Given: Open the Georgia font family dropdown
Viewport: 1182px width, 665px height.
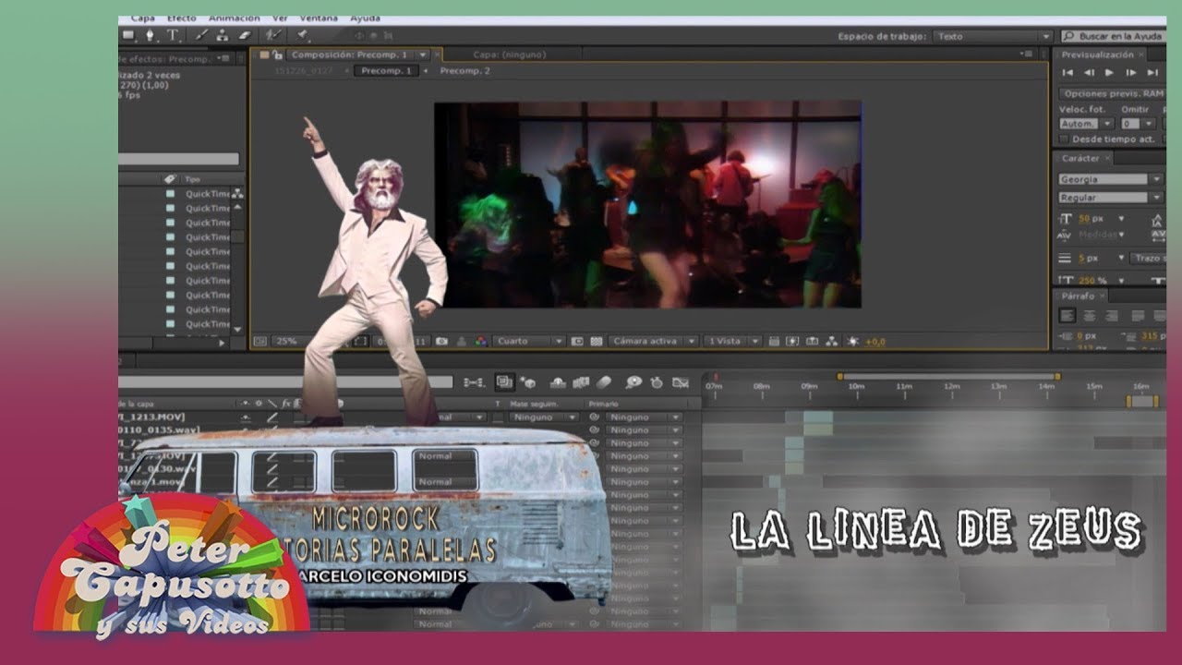Looking at the screenshot, I should [1111, 179].
